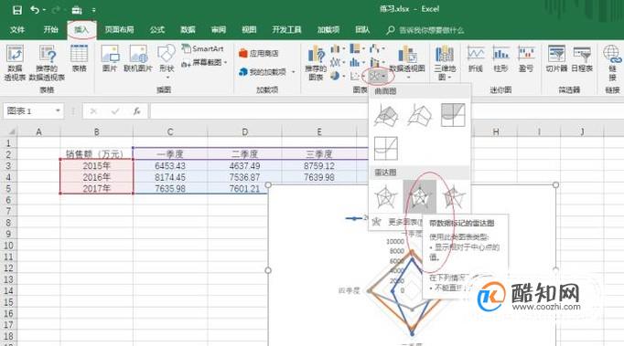Open the Customize Quick Access Toolbar dropdown

pyautogui.click(x=94, y=10)
